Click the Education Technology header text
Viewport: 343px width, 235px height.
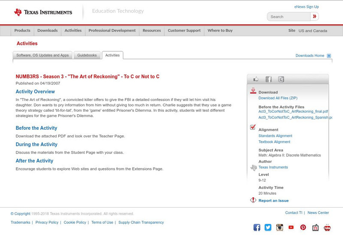point(118,11)
